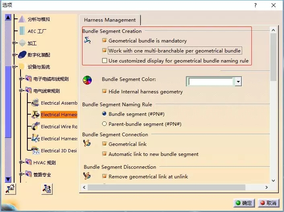Click the Electrical 3D Design tree icon
Viewport: 284px width, 212px height.
point(35,150)
